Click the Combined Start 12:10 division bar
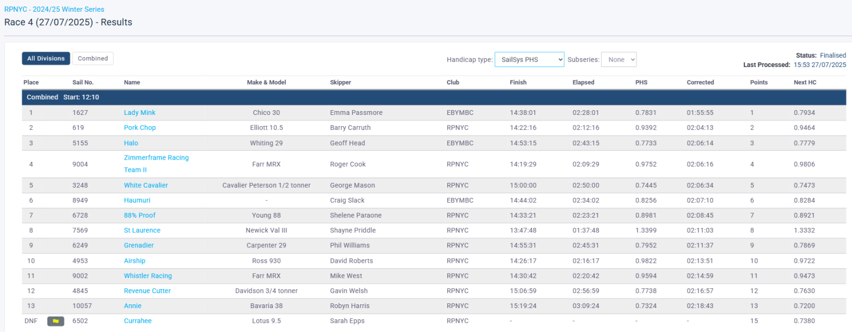This screenshot has width=852, height=332. pos(63,97)
